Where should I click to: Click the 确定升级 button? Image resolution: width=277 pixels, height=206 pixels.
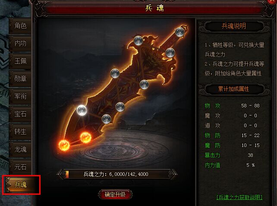click(x=115, y=194)
